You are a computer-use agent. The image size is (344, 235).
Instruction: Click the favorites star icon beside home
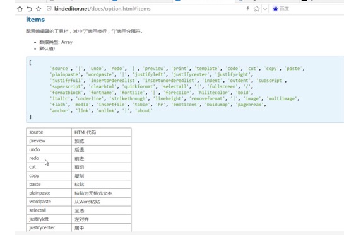click(x=39, y=9)
